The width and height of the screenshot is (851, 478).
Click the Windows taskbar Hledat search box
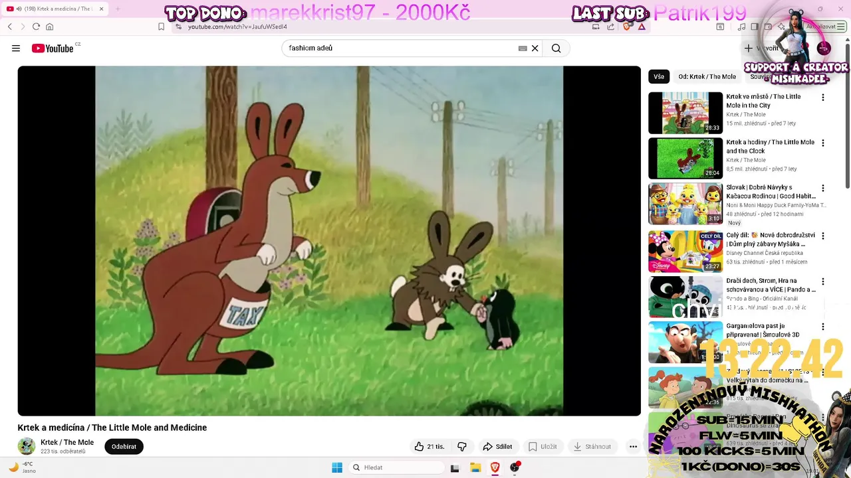[397, 467]
